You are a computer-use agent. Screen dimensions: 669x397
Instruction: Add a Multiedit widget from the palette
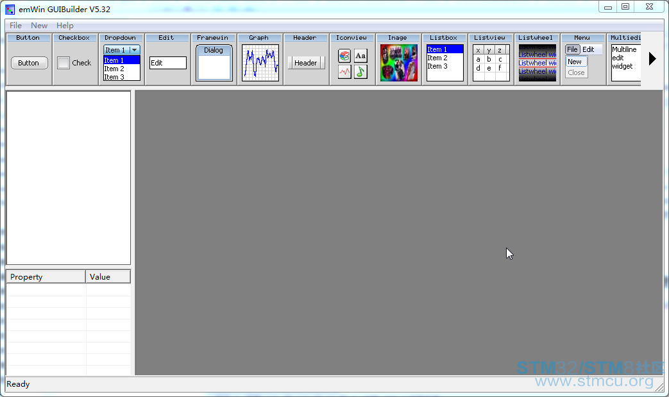623,59
